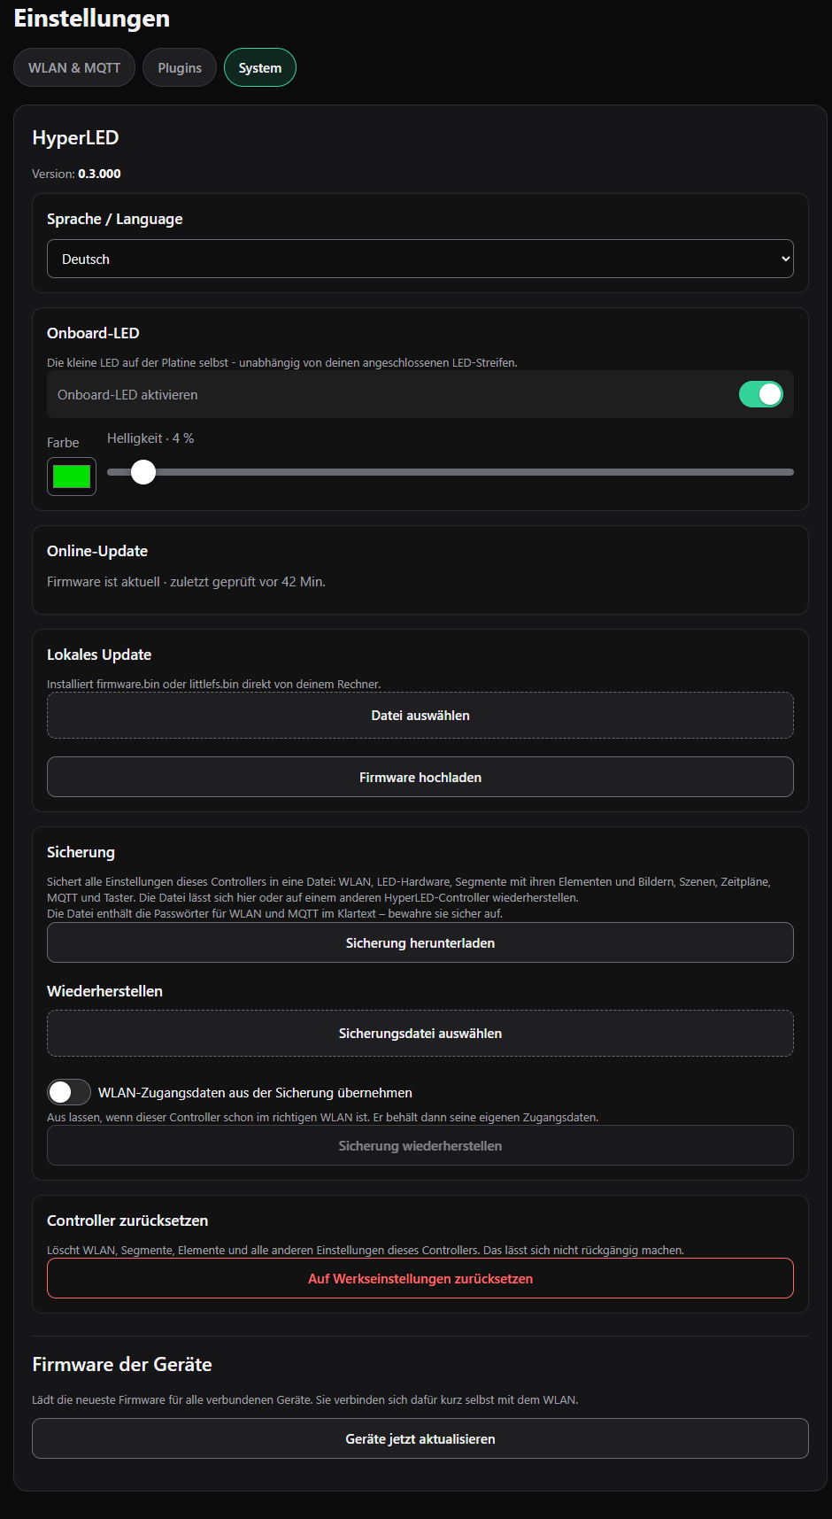This screenshot has width=832, height=1519.
Task: Click Datei auswählen for local update
Action: (420, 716)
